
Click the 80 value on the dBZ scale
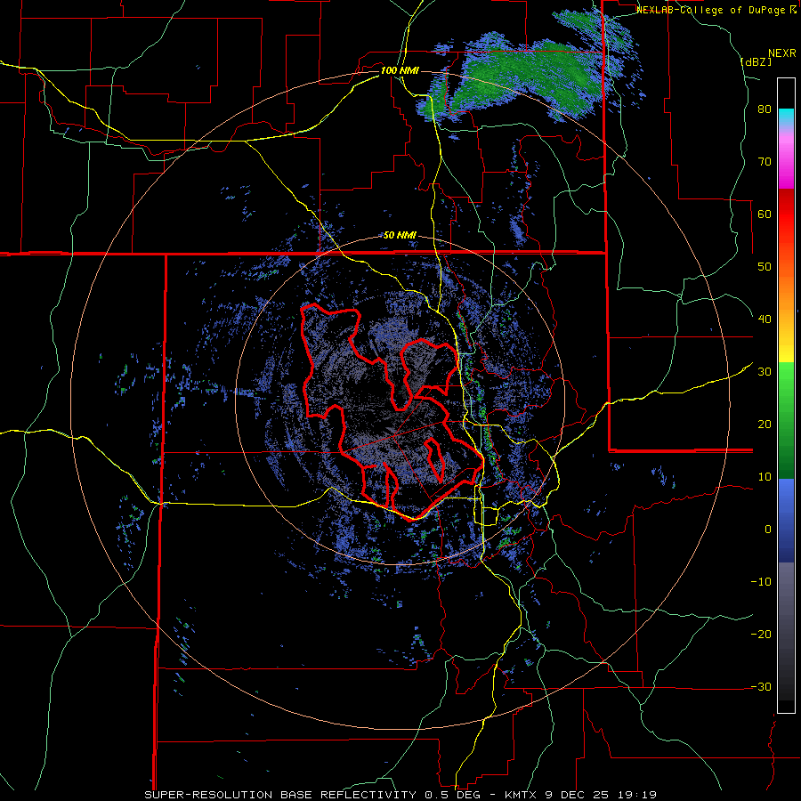point(765,109)
